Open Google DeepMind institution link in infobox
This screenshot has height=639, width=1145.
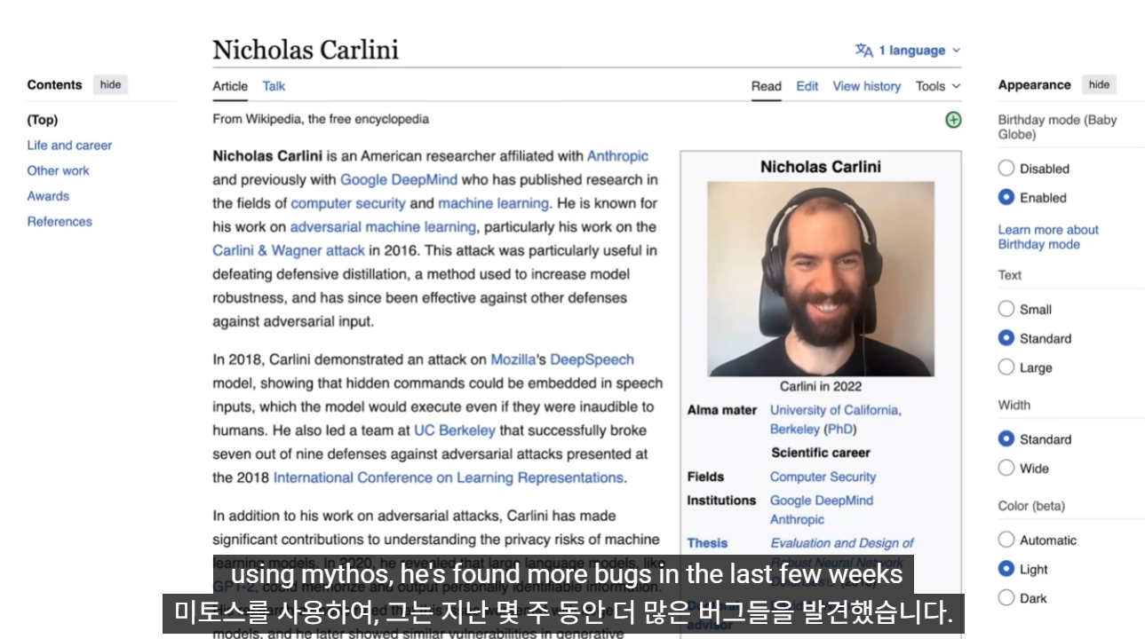[822, 501]
